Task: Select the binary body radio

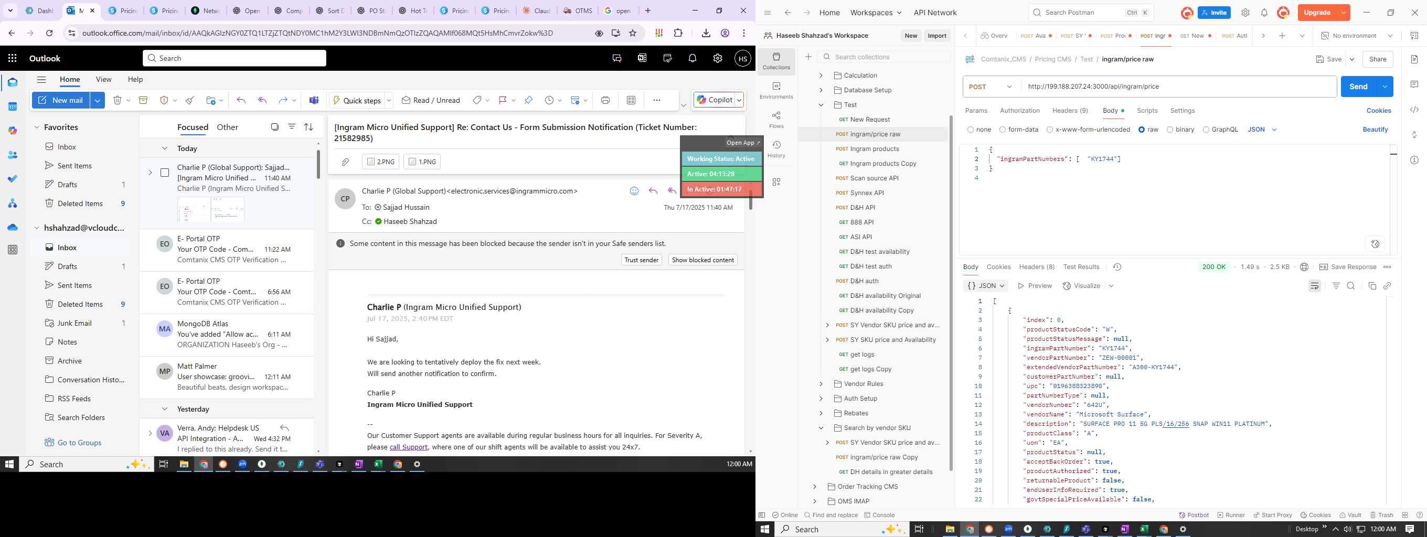Action: (x=1169, y=130)
